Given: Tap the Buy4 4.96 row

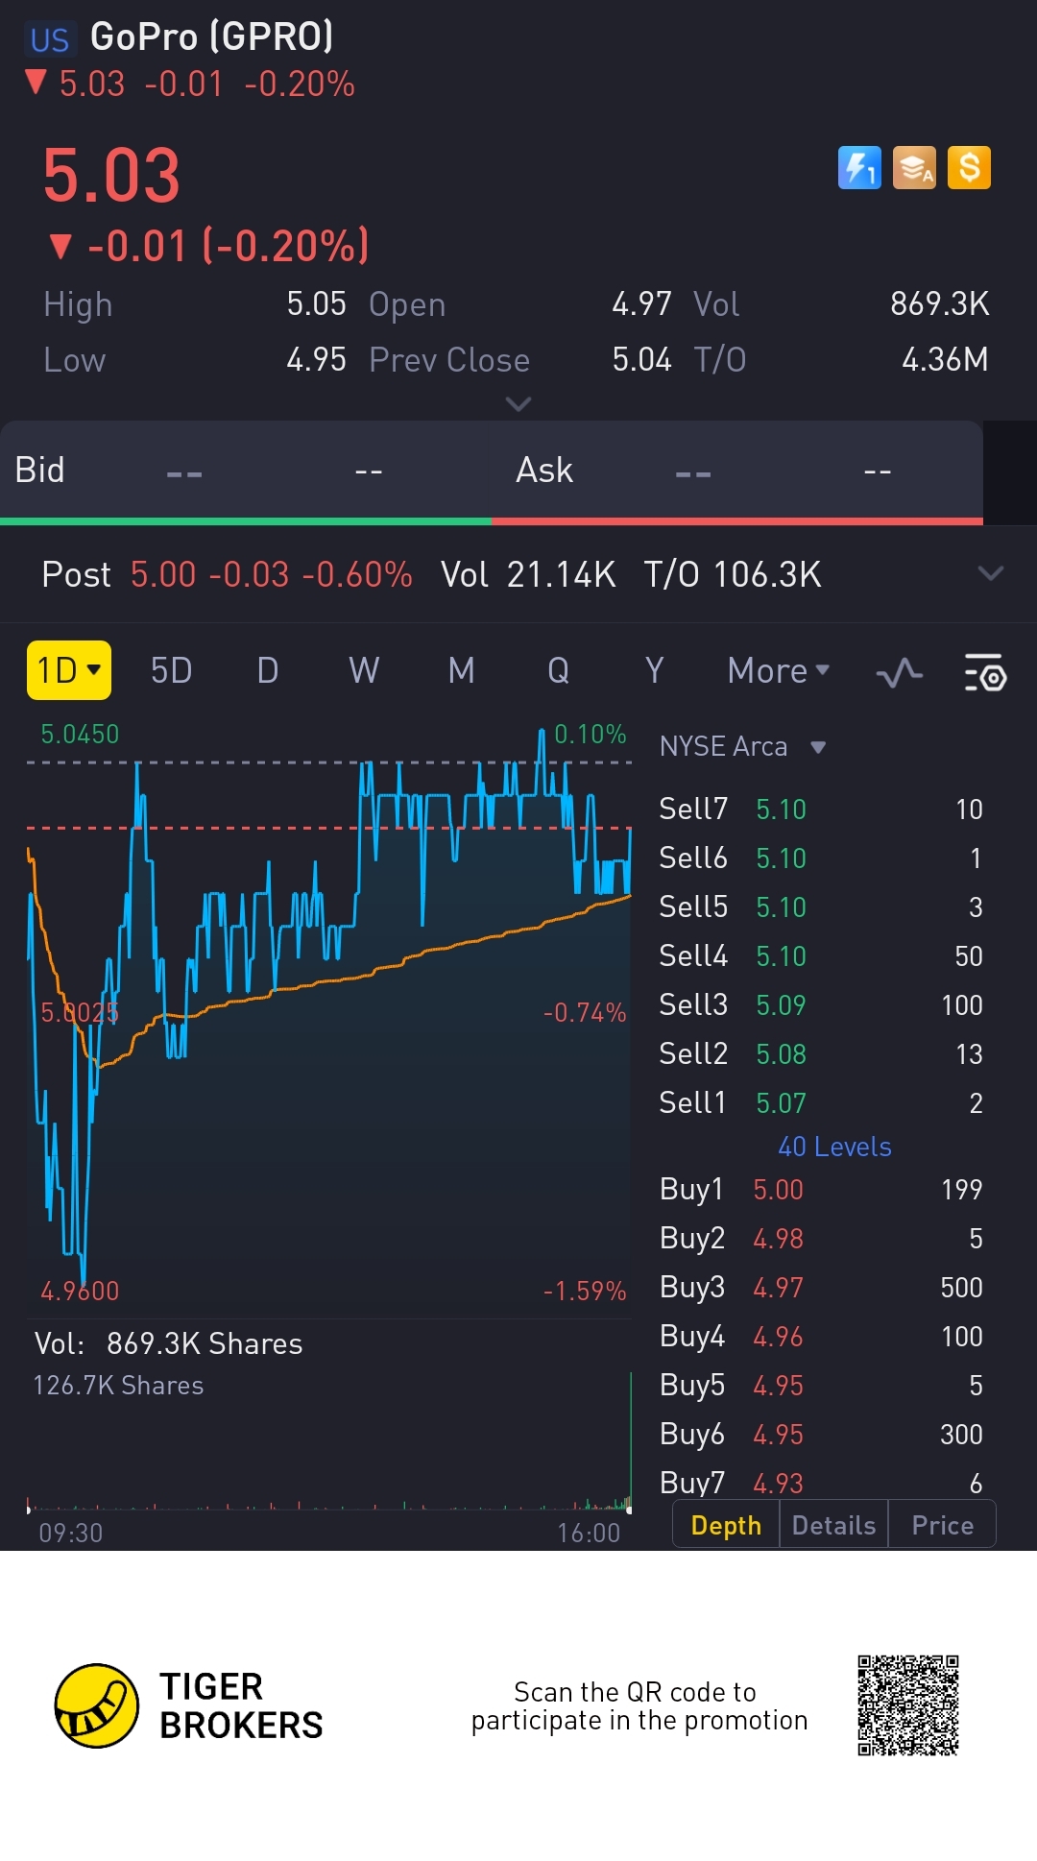Looking at the screenshot, I should [x=821, y=1336].
